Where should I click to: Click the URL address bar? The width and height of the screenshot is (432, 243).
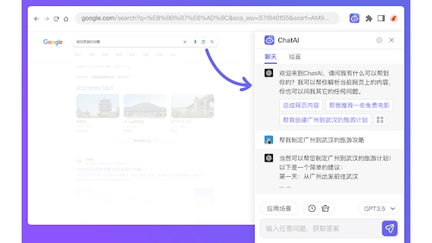coord(207,18)
